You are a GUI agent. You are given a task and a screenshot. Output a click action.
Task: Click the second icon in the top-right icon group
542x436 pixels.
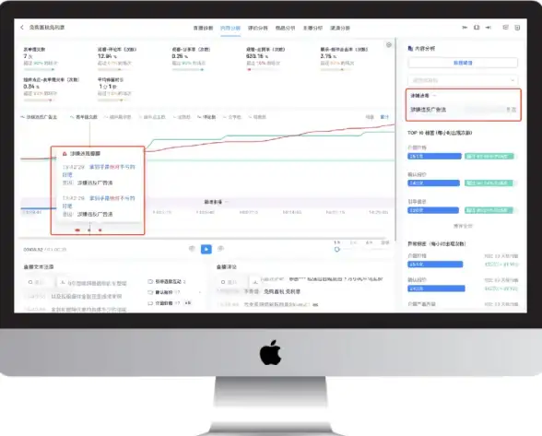point(477,28)
